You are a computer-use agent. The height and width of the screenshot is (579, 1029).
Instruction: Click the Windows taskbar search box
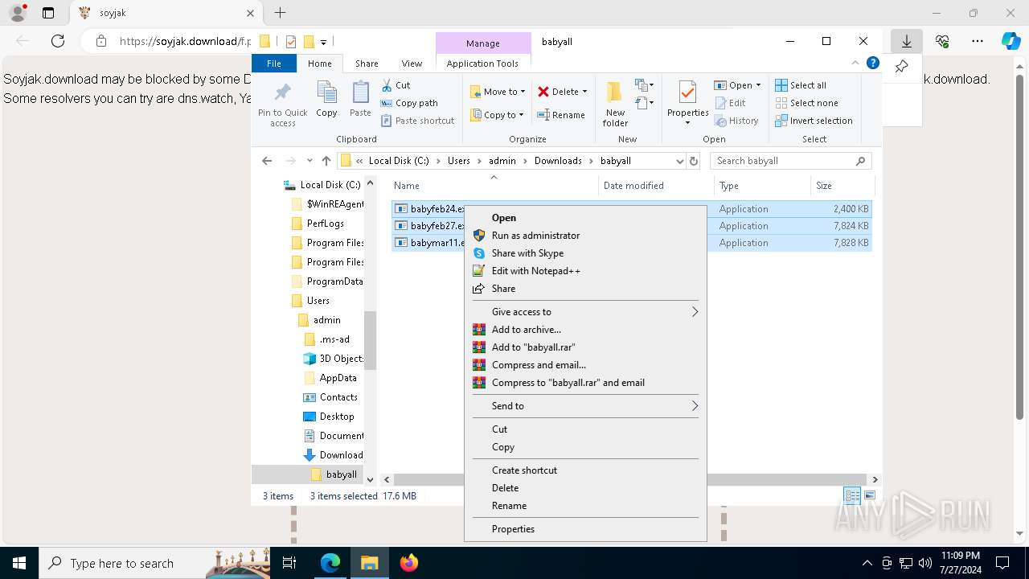point(154,563)
